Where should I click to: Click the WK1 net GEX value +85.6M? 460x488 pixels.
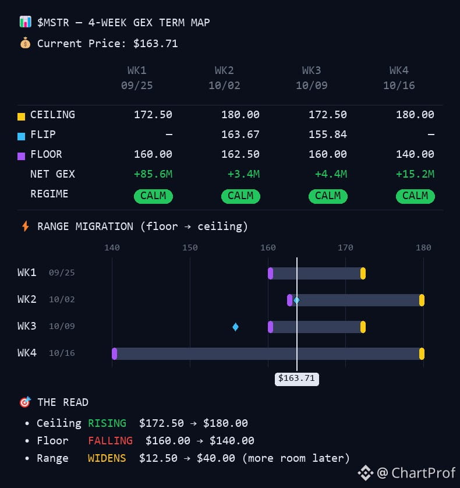153,174
